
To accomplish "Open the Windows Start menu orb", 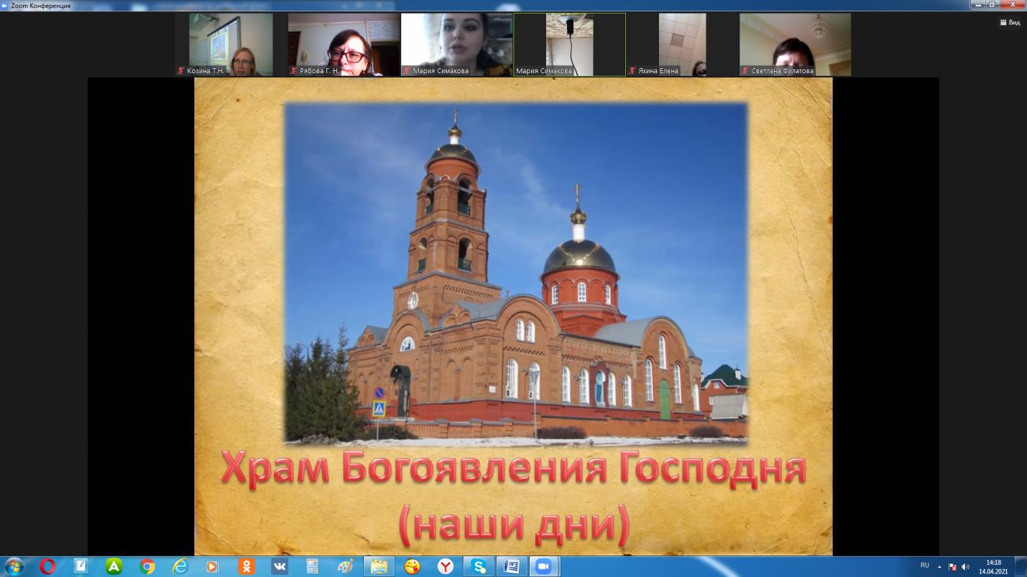I will point(14,566).
